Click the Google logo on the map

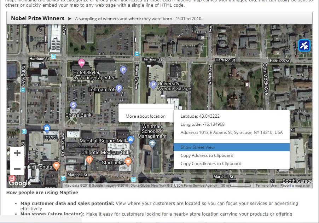20,183
